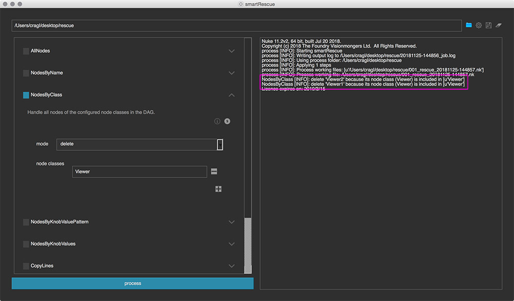Expand the AllNodes section chevron
The height and width of the screenshot is (301, 514).
(231, 51)
